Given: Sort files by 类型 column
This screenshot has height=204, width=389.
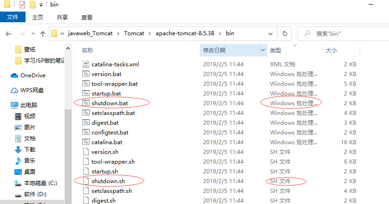Looking at the screenshot, I should [x=276, y=50].
